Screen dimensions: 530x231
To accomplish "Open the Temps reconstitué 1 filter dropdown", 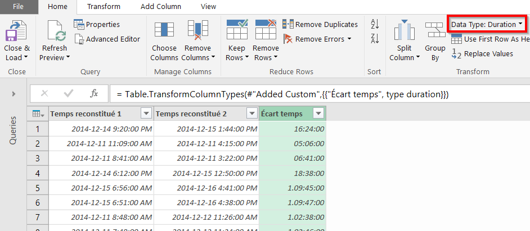I will point(146,114).
